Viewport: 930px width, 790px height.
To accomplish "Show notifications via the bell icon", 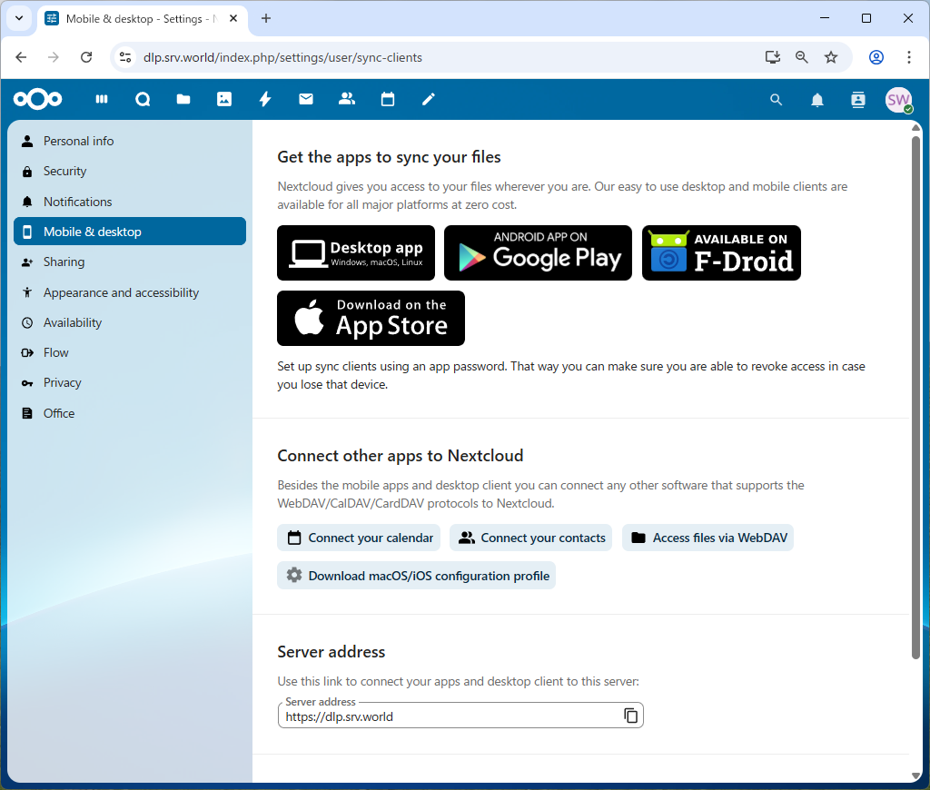I will coord(817,100).
